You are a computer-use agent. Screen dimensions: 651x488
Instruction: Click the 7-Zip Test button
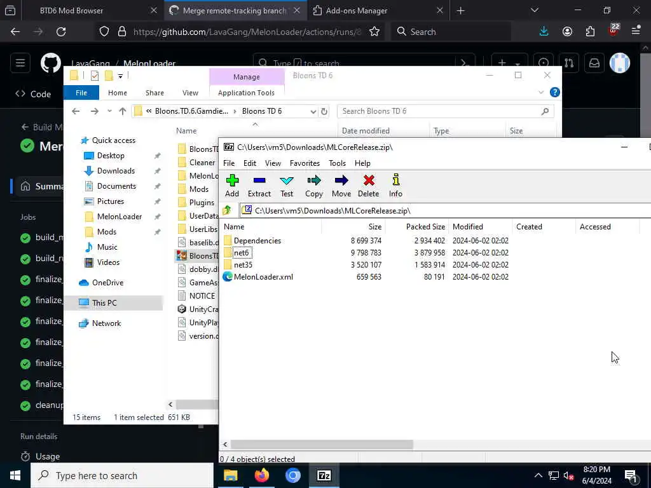287,186
